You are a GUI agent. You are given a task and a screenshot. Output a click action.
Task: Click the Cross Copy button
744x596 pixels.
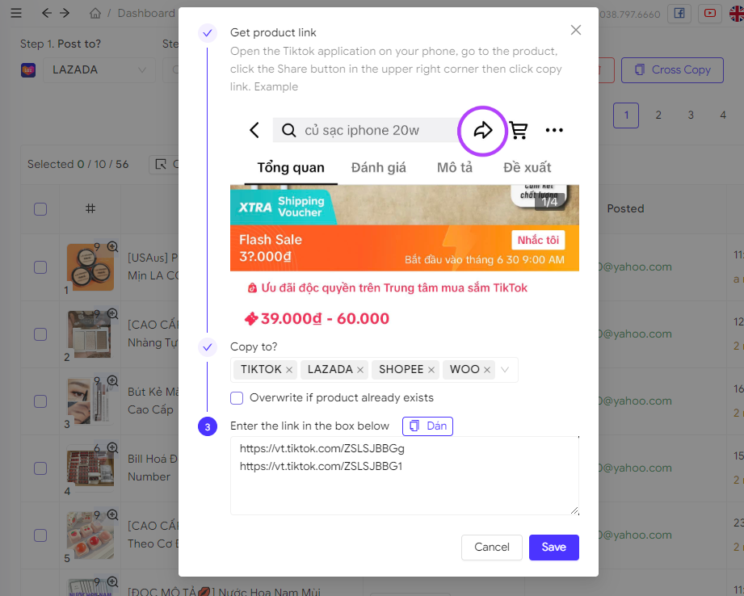pos(672,70)
